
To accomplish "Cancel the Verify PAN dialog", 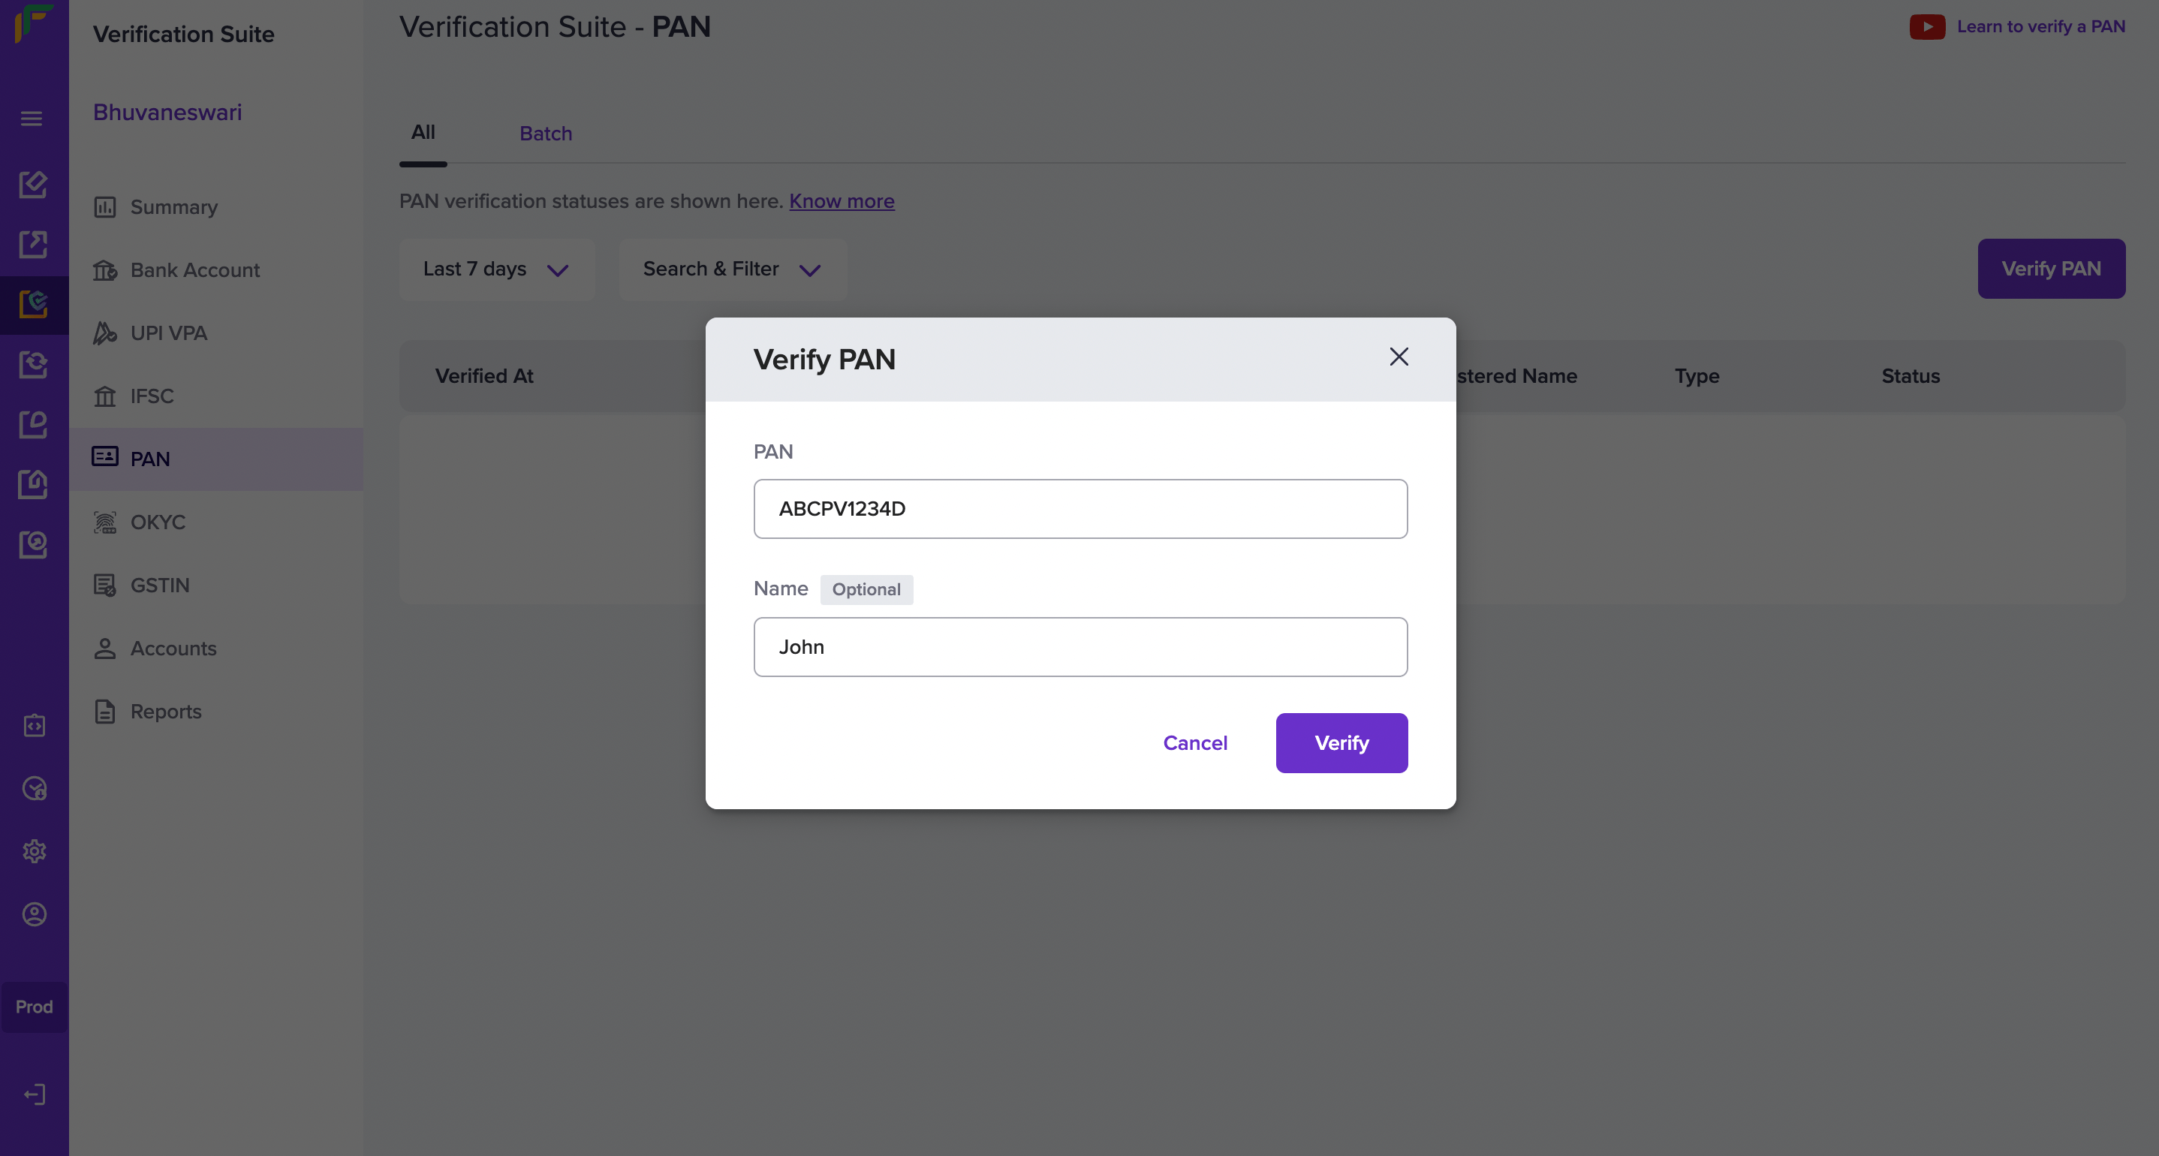I will pos(1194,742).
